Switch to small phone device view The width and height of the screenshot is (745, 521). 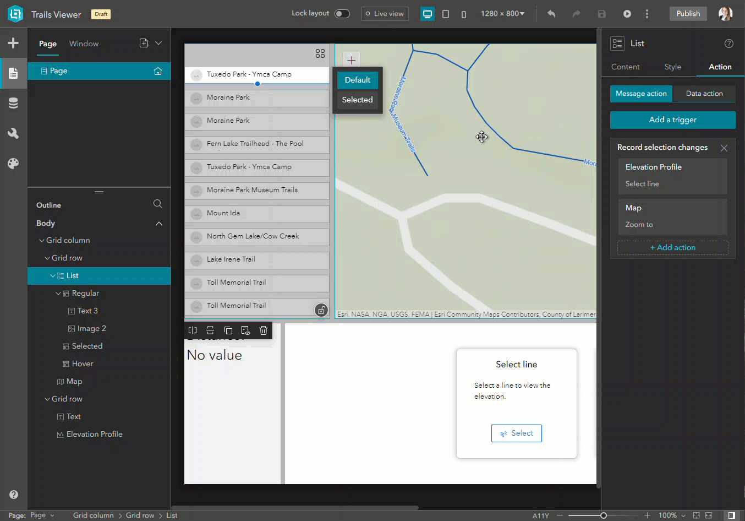pyautogui.click(x=464, y=14)
